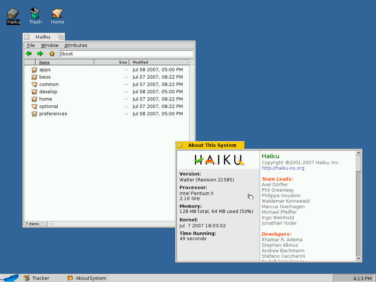Screen dimensions: 376x282
Task: Go up one folder with orange arrow
Action: tap(52, 54)
